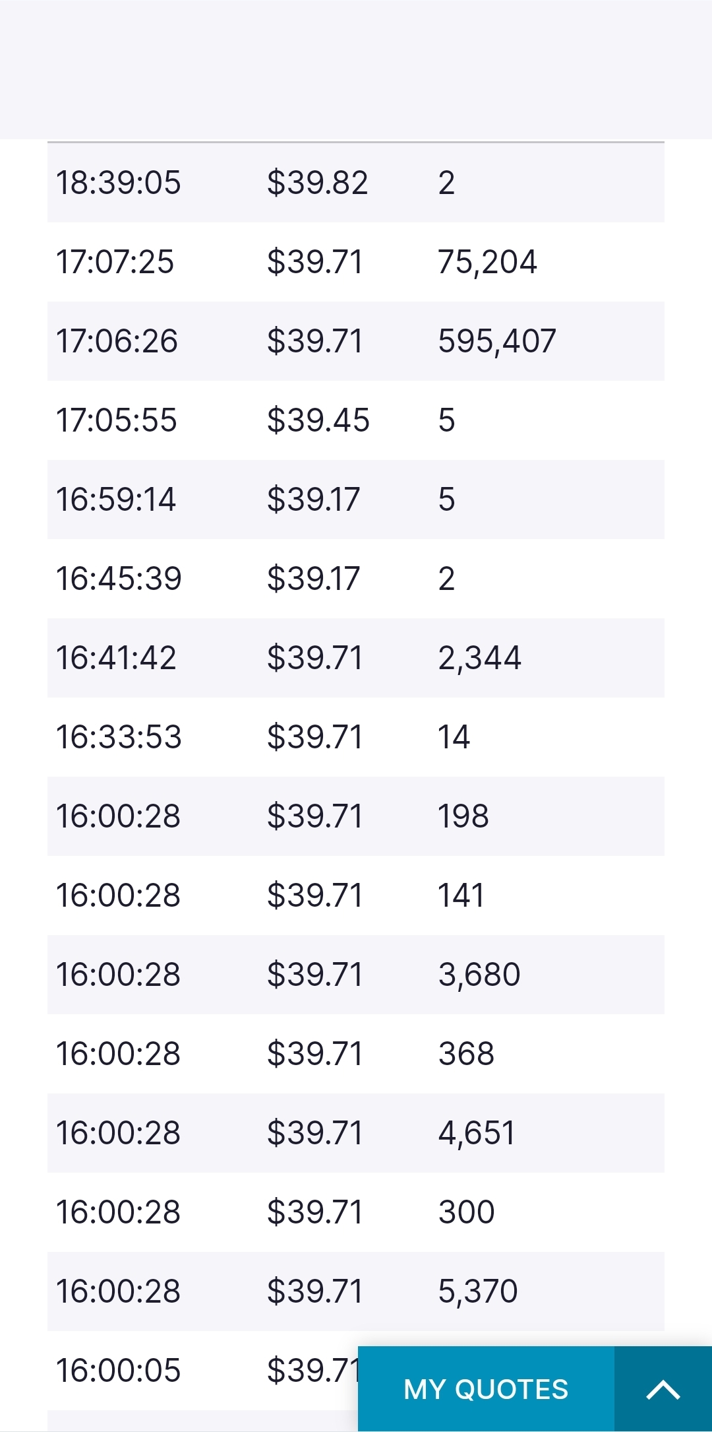Select the 17:07:25 trade time
Screen dimensions: 712x1432
pyautogui.click(x=115, y=262)
